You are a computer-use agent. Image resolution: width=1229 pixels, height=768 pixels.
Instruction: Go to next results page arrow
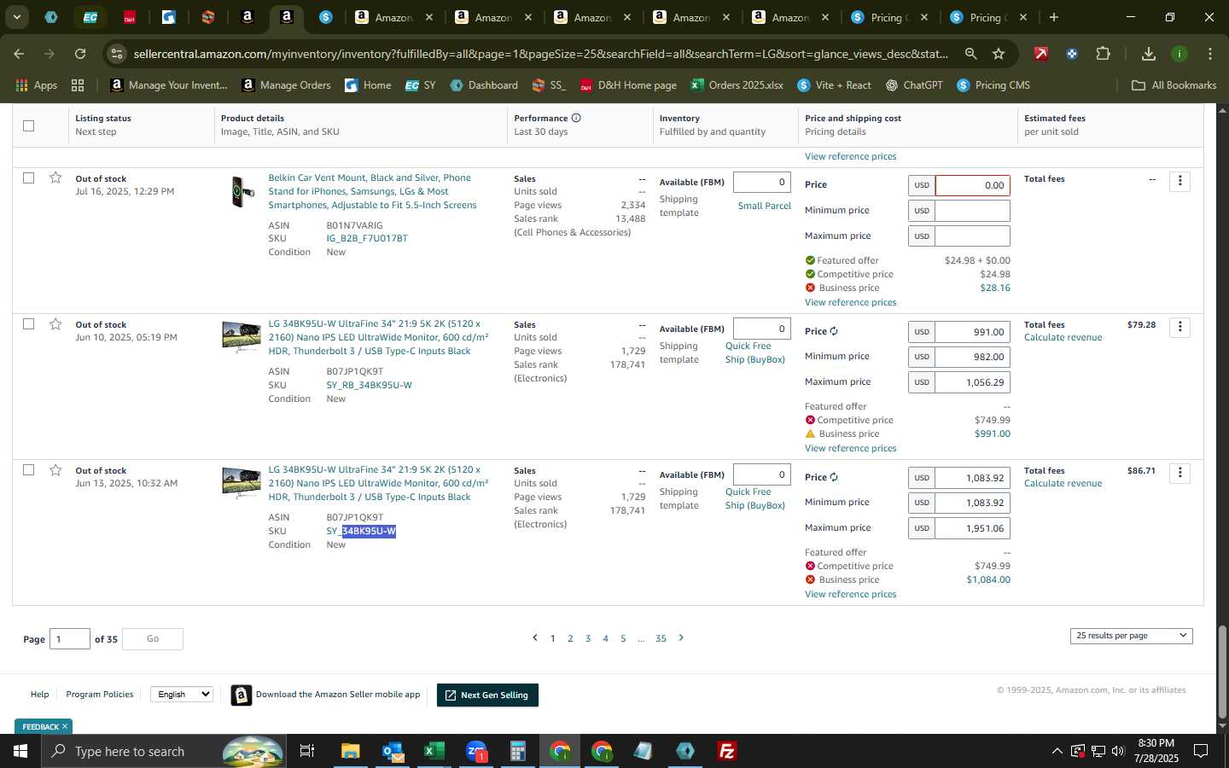tap(681, 637)
